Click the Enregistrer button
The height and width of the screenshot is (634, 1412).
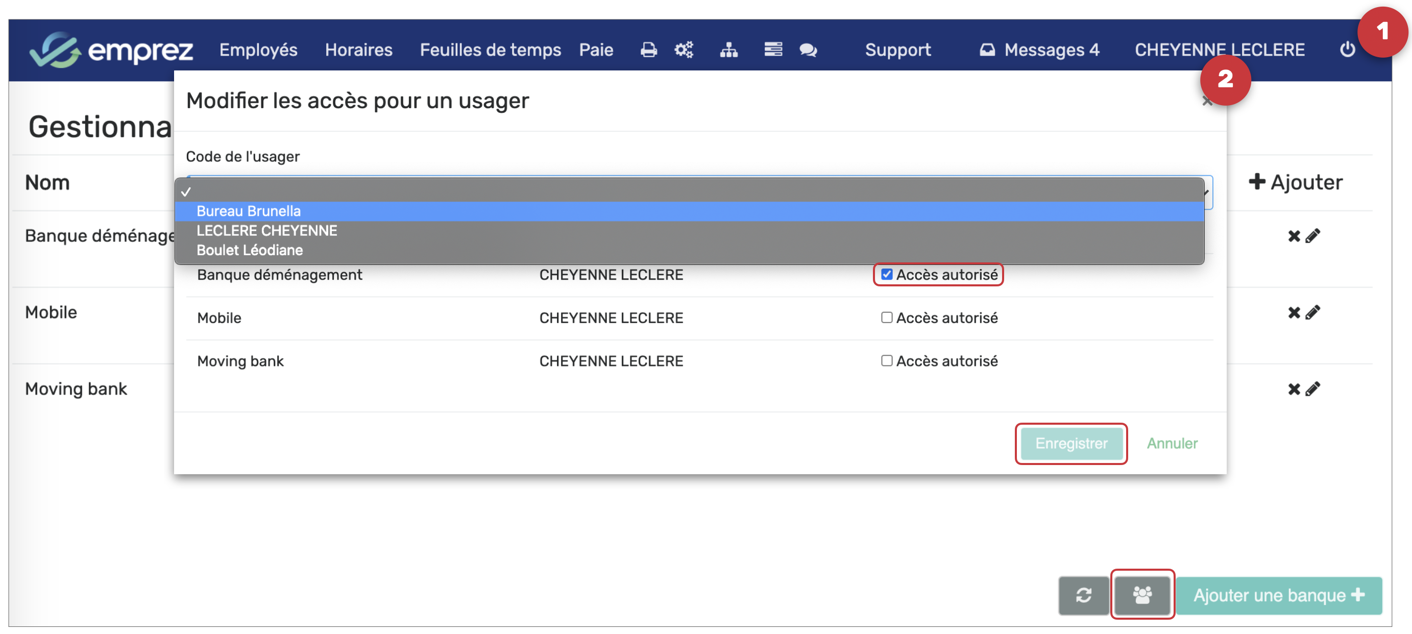[x=1071, y=443]
